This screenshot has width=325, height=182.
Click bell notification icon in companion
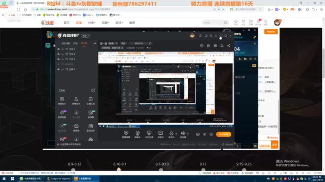coord(222,46)
